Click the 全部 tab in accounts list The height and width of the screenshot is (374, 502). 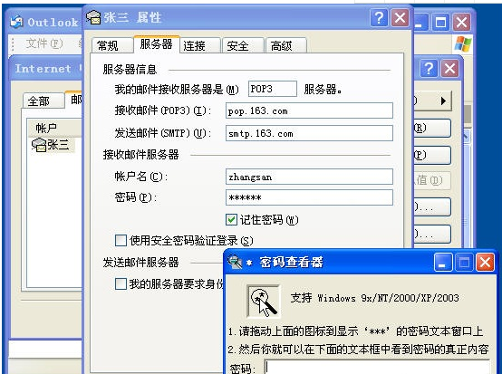[x=39, y=101]
